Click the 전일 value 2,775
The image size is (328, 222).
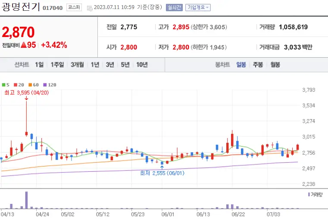(128, 27)
